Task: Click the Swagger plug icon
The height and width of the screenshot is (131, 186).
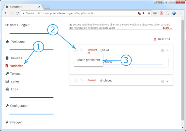Action: click(7, 122)
